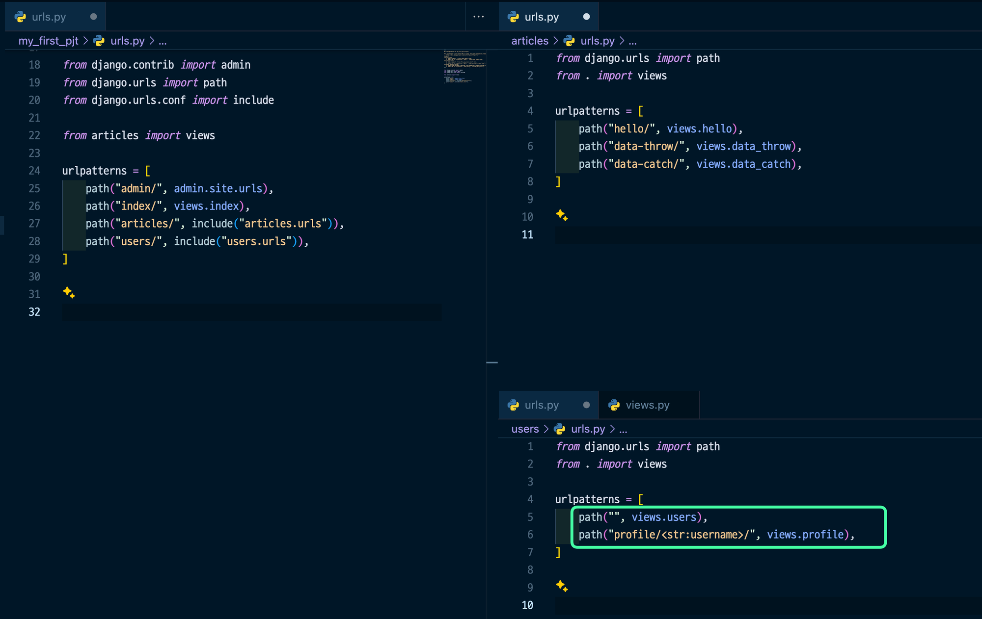This screenshot has height=619, width=982.
Task: Click unsaved dot on bottom urls.py tab
Action: pyautogui.click(x=586, y=405)
